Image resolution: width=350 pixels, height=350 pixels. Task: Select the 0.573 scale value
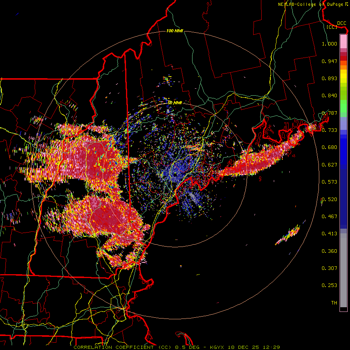[x=329, y=182]
